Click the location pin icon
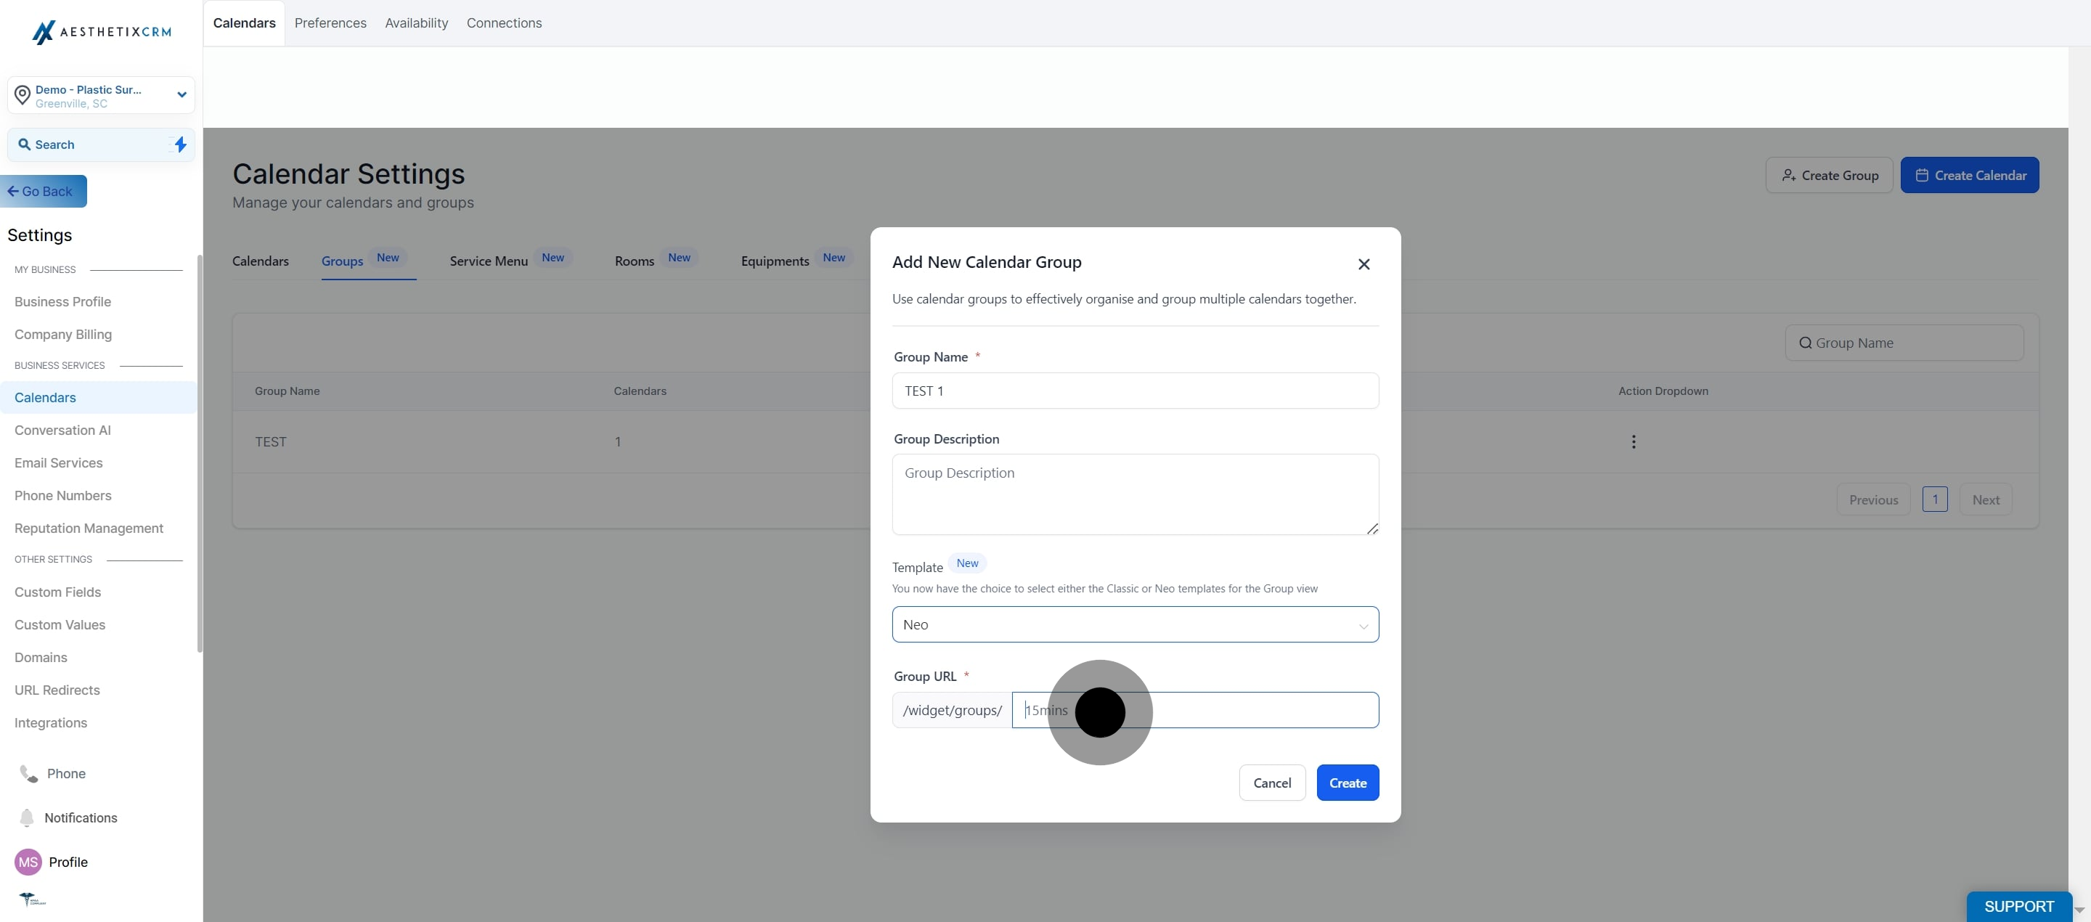This screenshot has width=2091, height=922. click(23, 95)
